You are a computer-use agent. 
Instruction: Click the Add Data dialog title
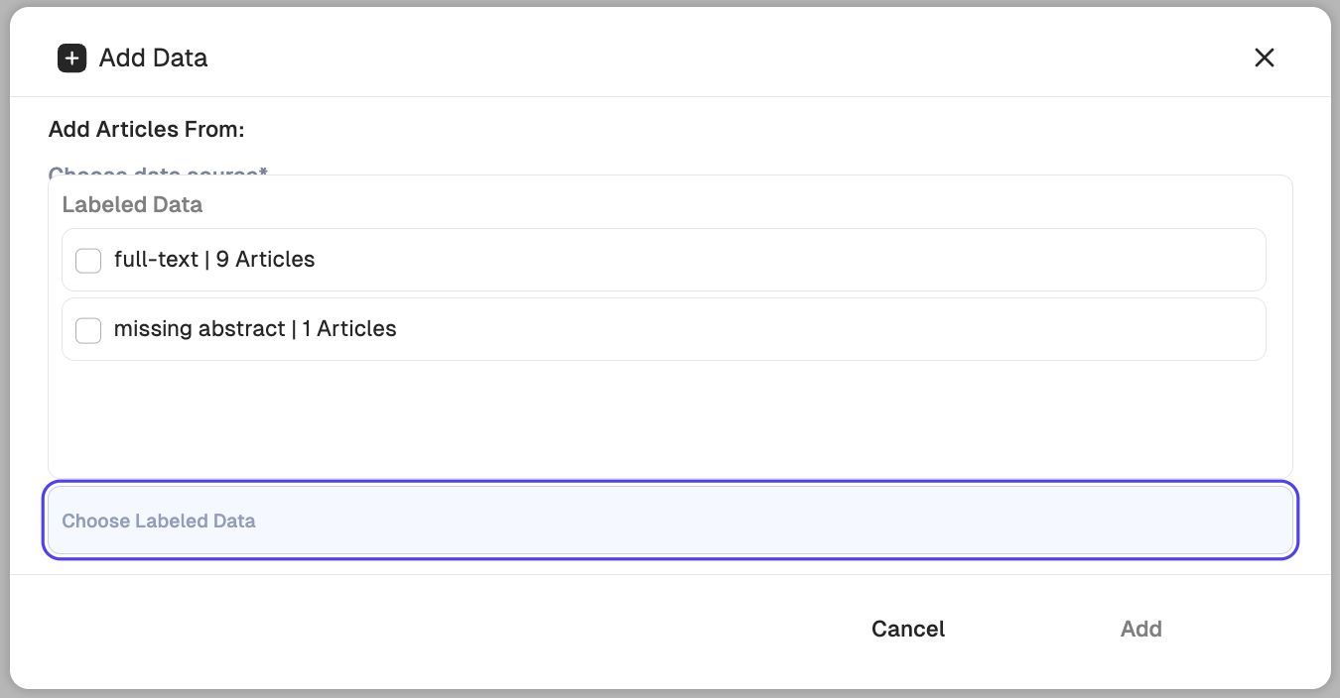152,58
